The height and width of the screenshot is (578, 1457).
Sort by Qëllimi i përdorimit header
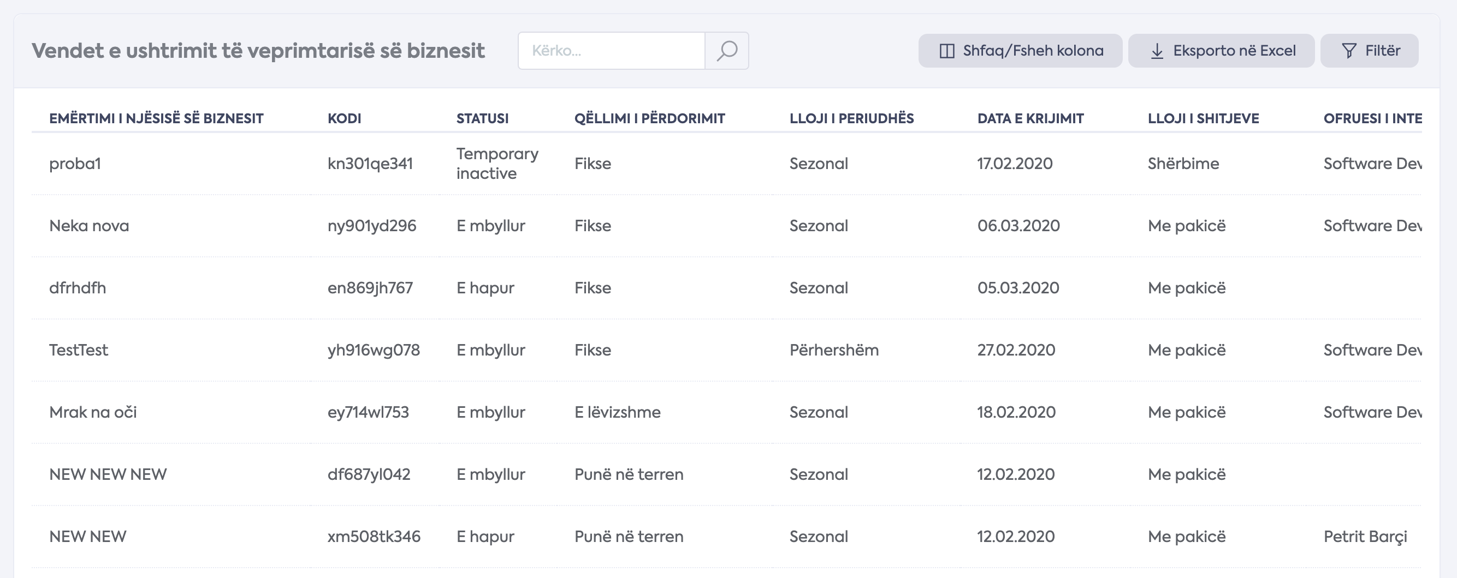coord(649,118)
